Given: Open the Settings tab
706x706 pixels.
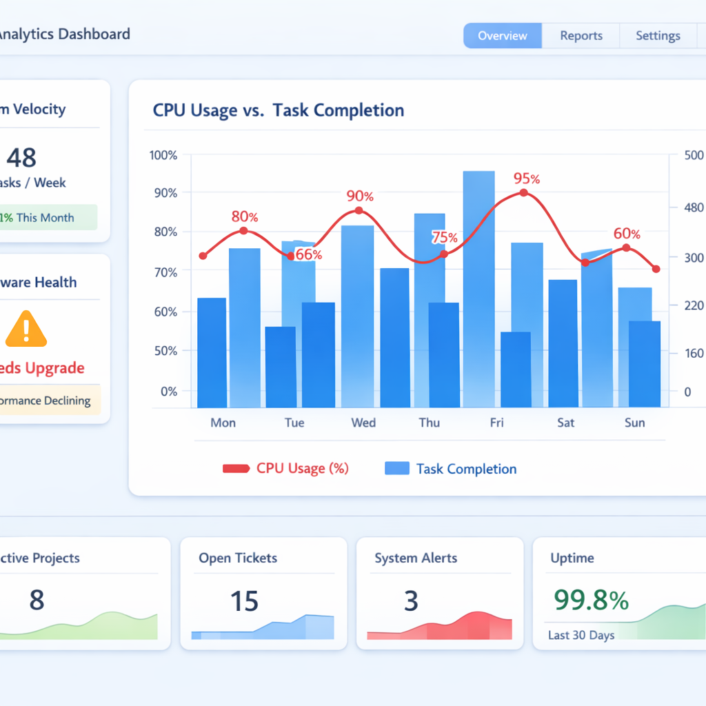Looking at the screenshot, I should 658,35.
